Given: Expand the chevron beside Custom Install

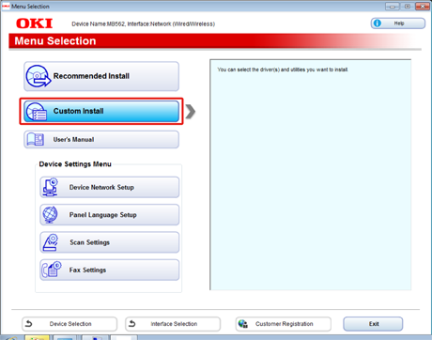Looking at the screenshot, I should pos(190,112).
